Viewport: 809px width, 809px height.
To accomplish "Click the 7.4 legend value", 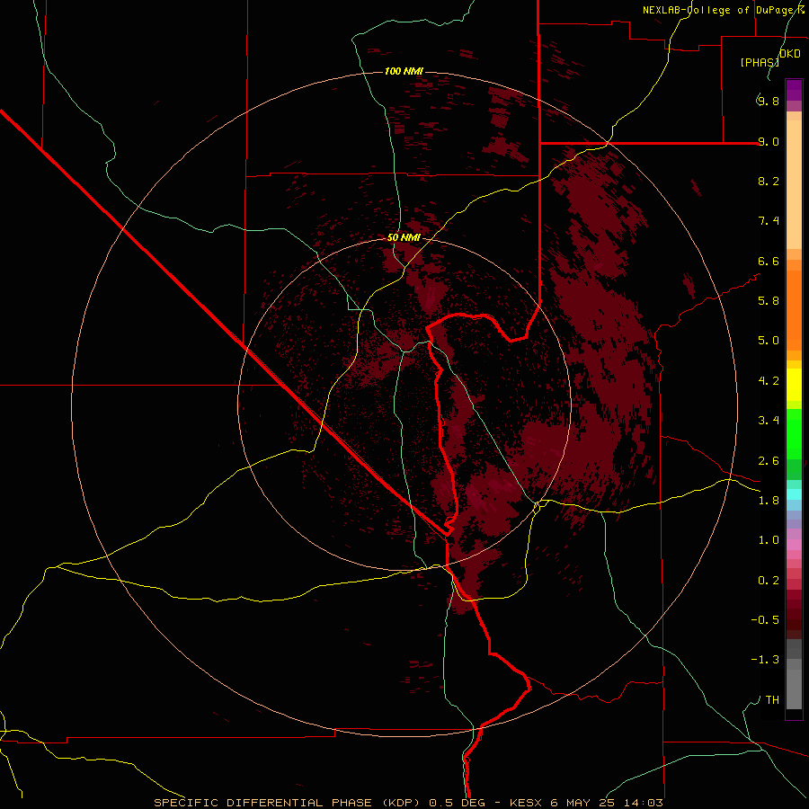I will (x=769, y=221).
